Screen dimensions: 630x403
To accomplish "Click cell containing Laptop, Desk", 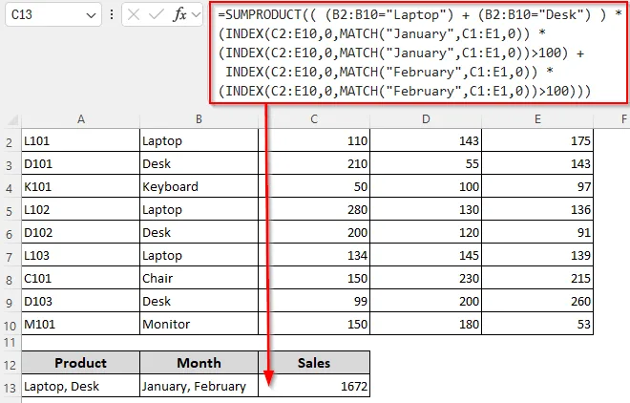I will click(x=80, y=386).
